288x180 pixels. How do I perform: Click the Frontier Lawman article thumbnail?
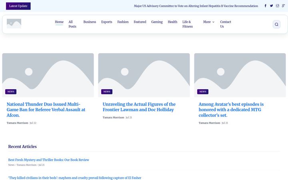(x=144, y=75)
